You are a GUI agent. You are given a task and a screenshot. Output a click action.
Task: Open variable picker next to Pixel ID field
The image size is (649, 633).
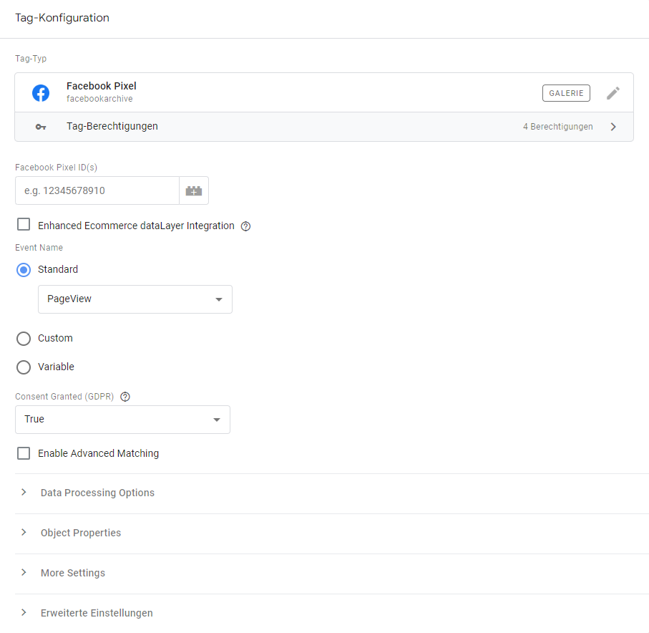tap(194, 190)
